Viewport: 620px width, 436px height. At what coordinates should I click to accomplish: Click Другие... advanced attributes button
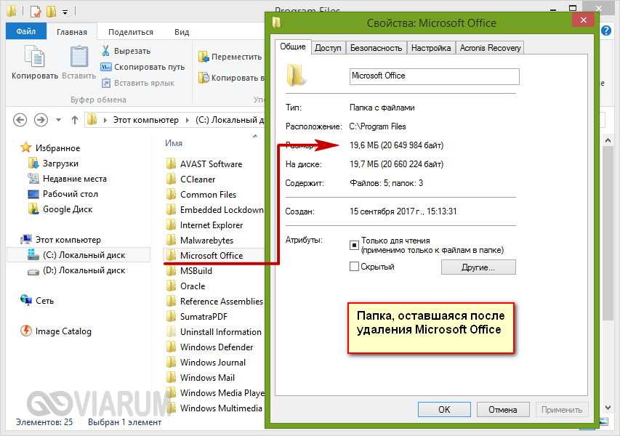tap(478, 267)
